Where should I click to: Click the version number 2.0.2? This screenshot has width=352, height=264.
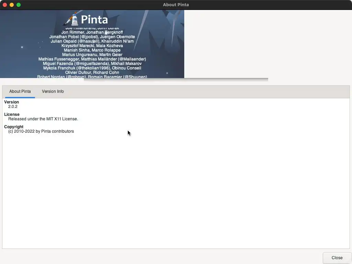point(13,107)
